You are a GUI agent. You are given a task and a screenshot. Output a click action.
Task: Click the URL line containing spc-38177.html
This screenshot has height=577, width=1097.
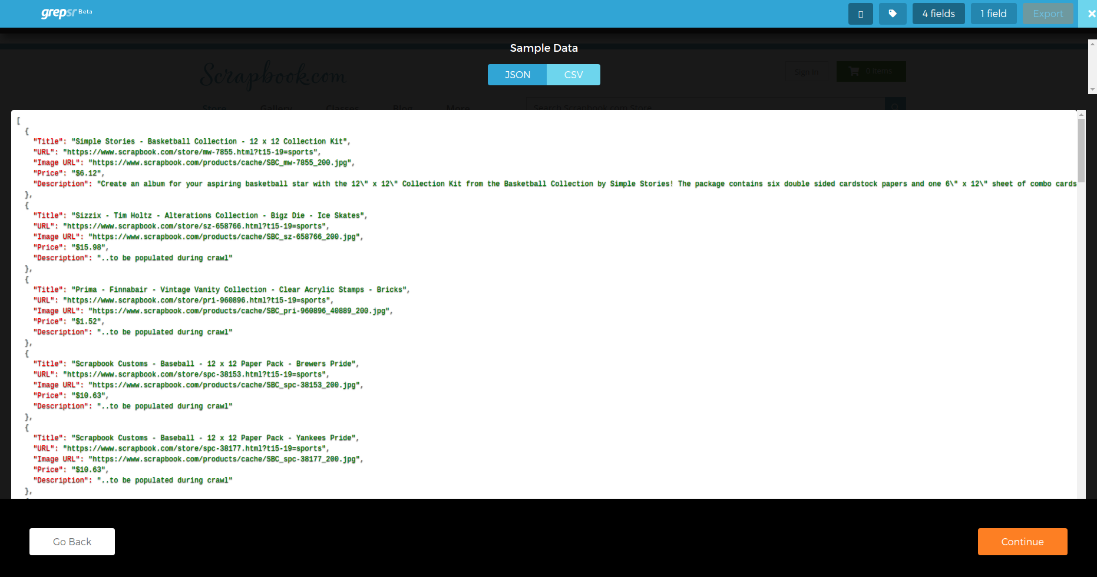(181, 449)
